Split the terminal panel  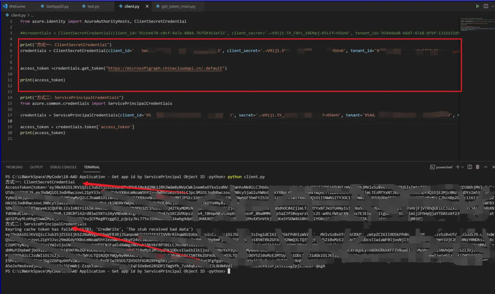pyautogui.click(x=470, y=167)
